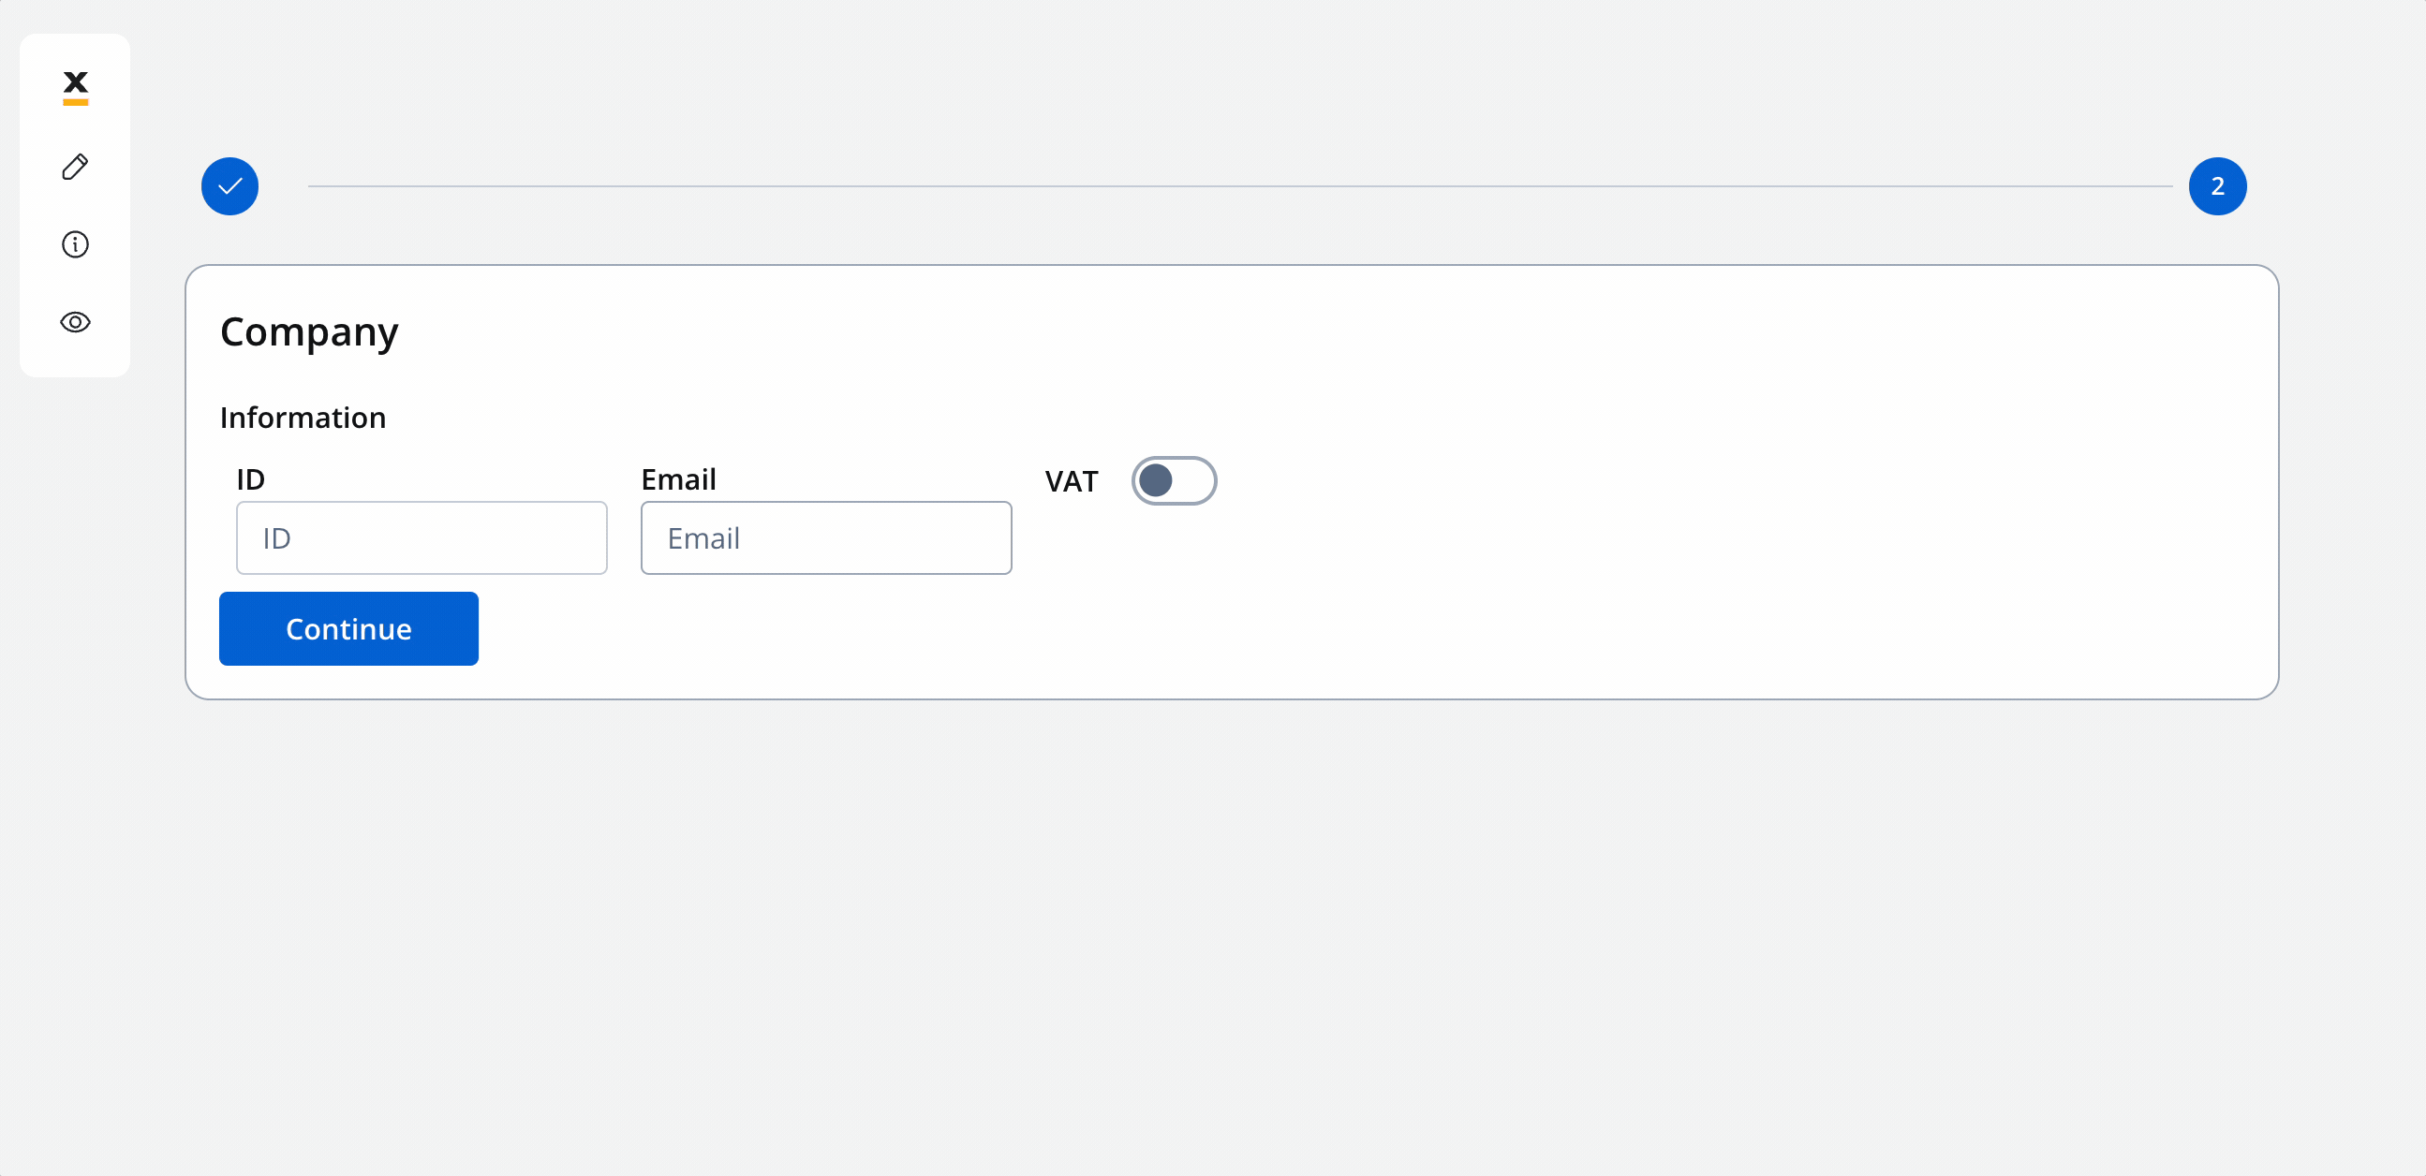Focus the ID input field
The width and height of the screenshot is (2426, 1176).
pos(422,537)
